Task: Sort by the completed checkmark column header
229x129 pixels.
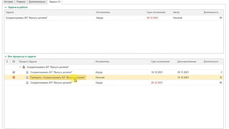Action: (14, 62)
